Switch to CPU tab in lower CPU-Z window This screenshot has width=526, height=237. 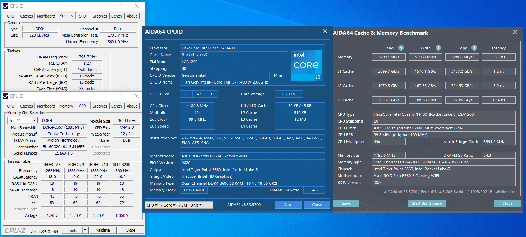pos(11,106)
